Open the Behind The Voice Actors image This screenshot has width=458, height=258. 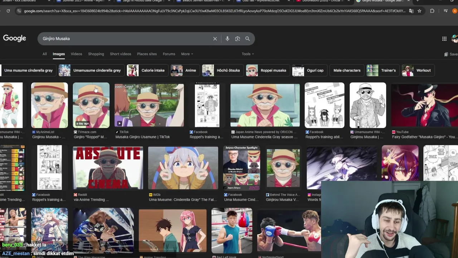point(283,168)
